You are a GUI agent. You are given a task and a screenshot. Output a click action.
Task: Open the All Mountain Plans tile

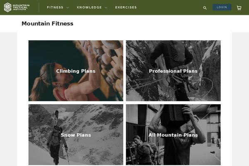coord(173,134)
